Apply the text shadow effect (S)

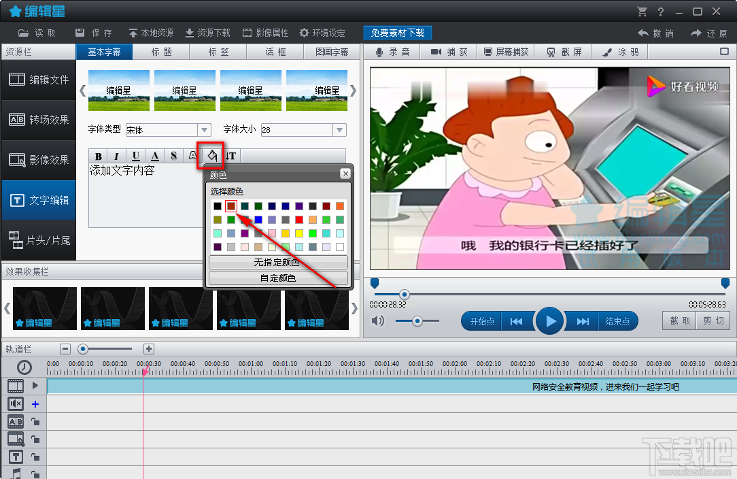[x=173, y=156]
